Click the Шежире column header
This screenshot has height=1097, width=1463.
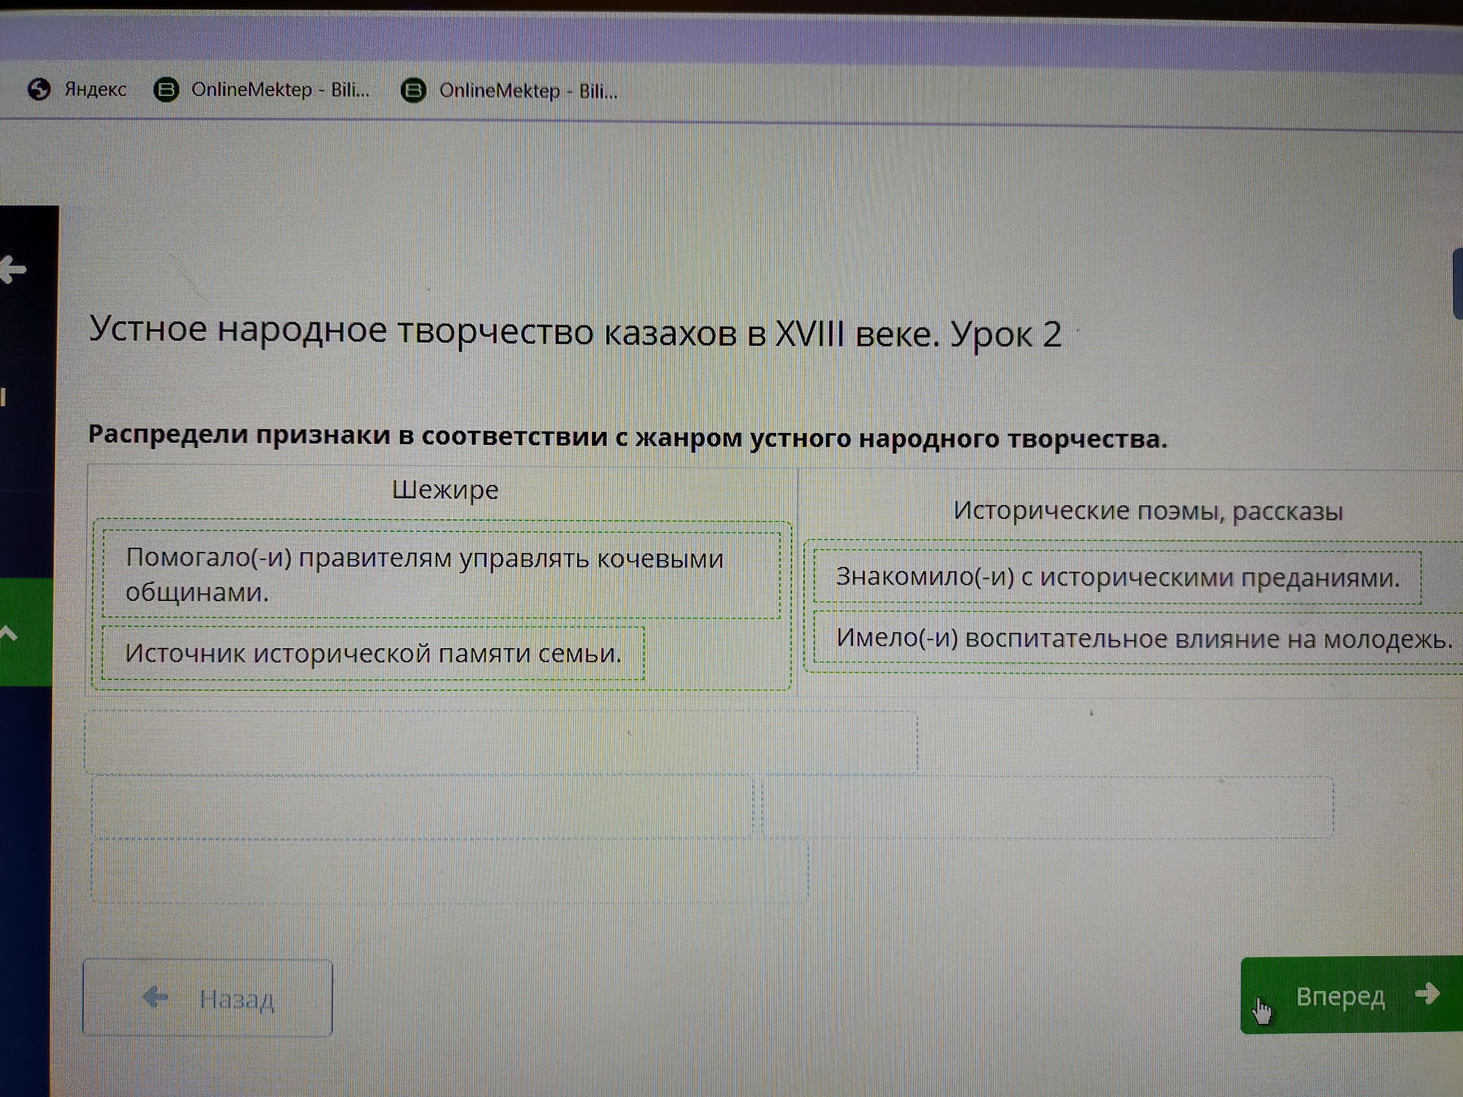pyautogui.click(x=445, y=490)
